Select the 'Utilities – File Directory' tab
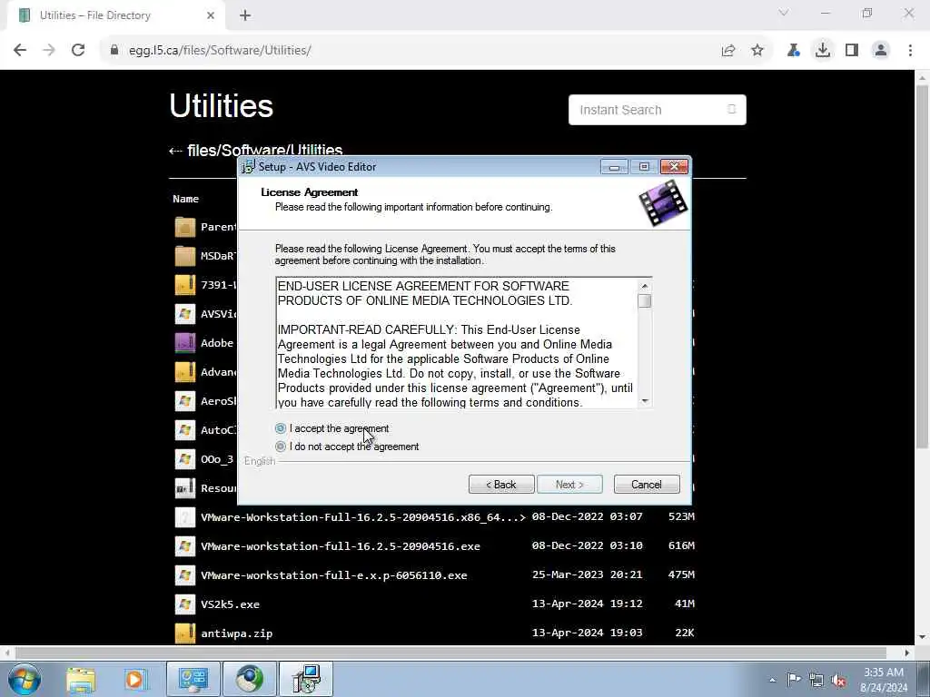Viewport: 930px width, 697px height. tap(116, 15)
